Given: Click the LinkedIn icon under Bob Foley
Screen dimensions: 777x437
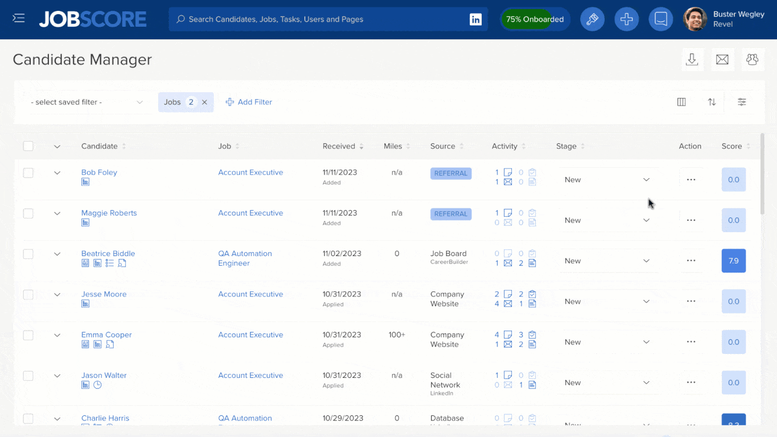Looking at the screenshot, I should (x=85, y=182).
